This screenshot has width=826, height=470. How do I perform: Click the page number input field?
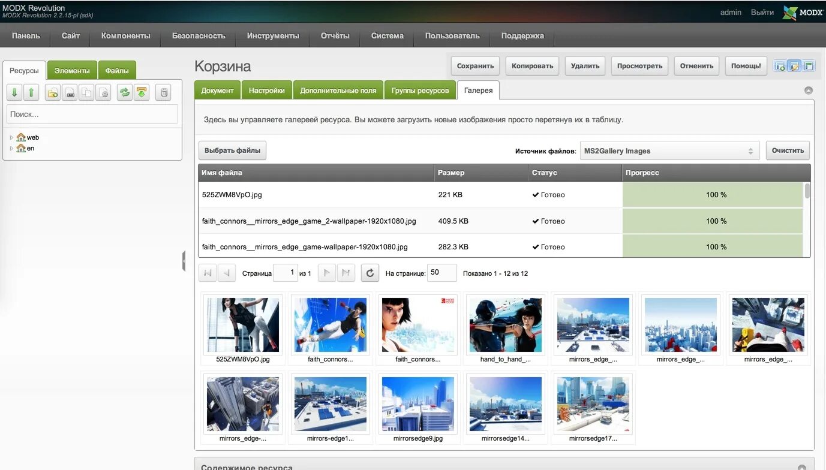tap(286, 273)
